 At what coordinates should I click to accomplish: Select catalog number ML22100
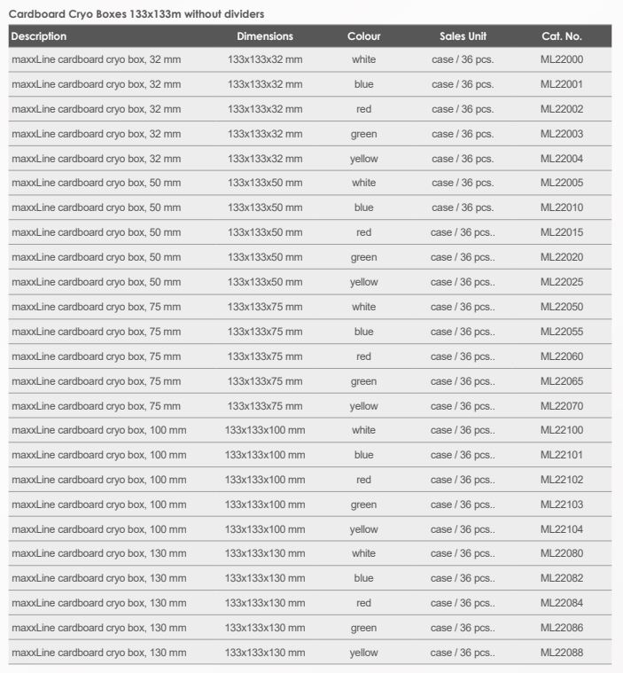[x=562, y=430]
